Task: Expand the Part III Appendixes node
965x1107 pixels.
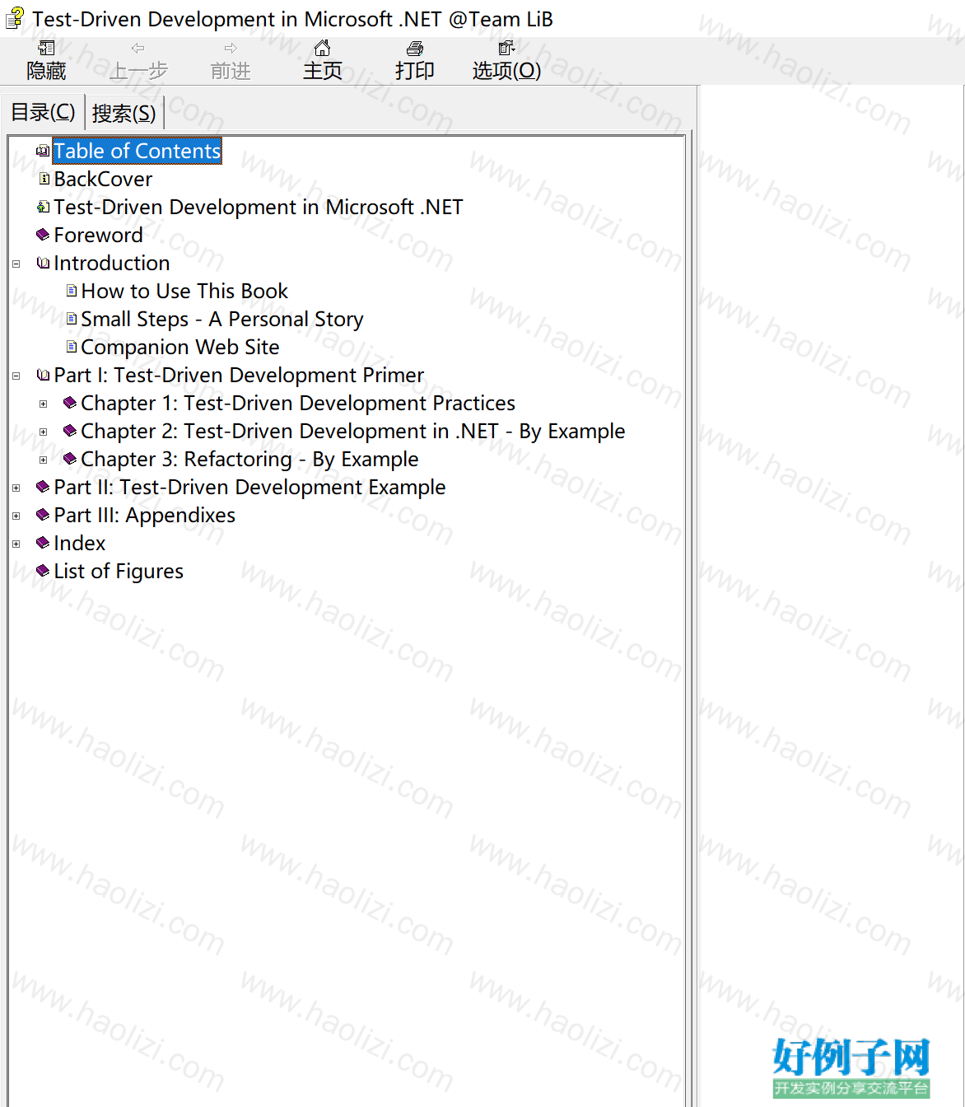Action: [x=16, y=516]
